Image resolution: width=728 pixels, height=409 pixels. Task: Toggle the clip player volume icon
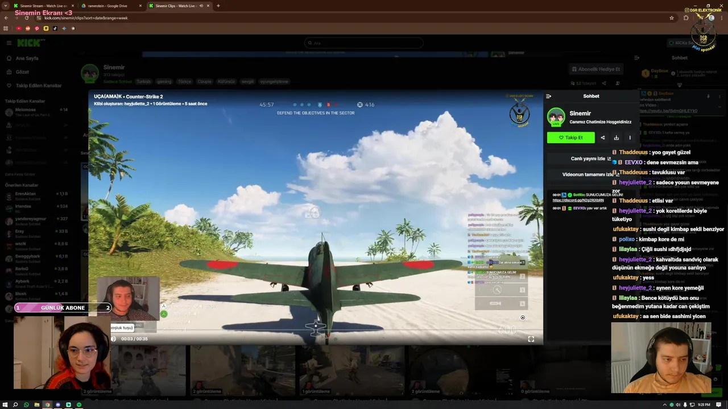(x=113, y=339)
